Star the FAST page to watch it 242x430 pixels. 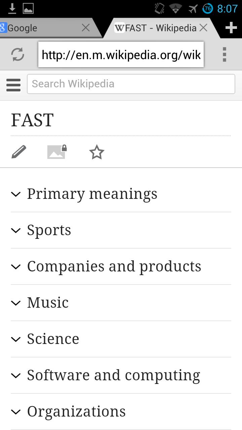point(96,152)
